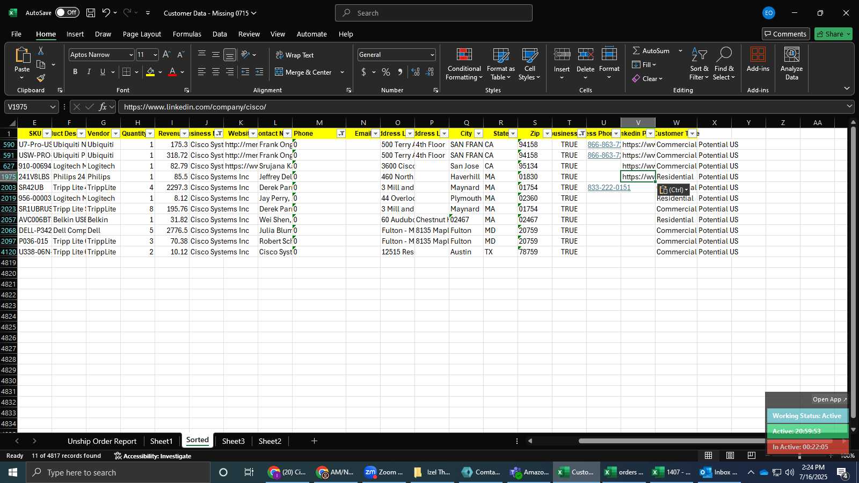Screen dimensions: 859x483
Task: Open the Phone column filter button
Action: point(341,134)
